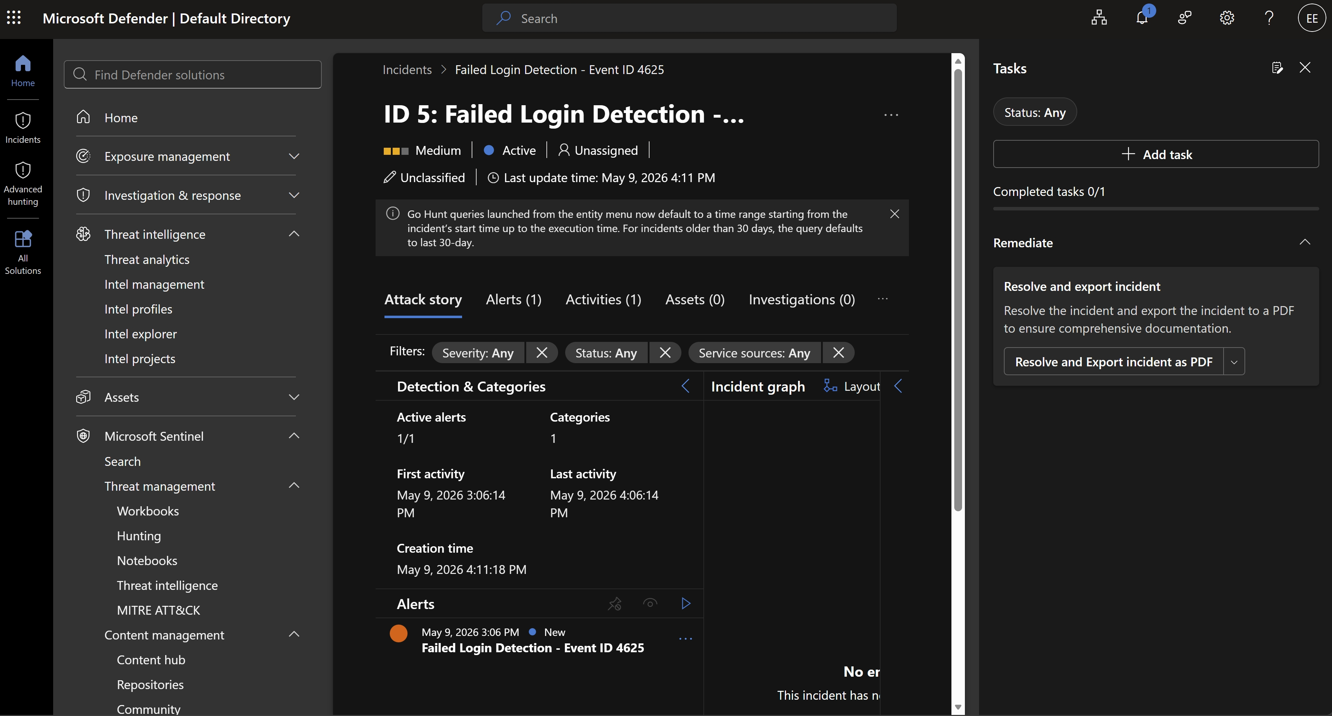This screenshot has height=716, width=1332.
Task: Click the Unassigned owner label
Action: (598, 151)
